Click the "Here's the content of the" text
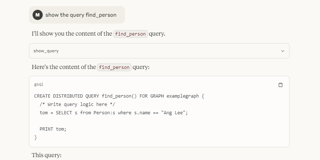The width and height of the screenshot is (320, 160). coord(64,67)
